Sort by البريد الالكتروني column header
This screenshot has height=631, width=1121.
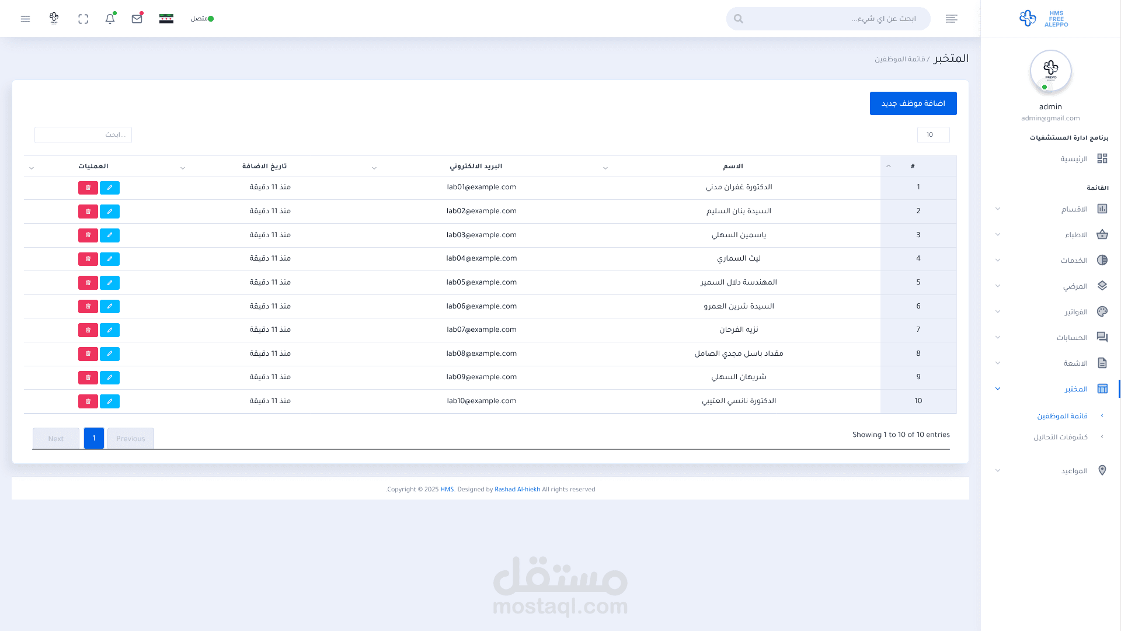pyautogui.click(x=476, y=167)
